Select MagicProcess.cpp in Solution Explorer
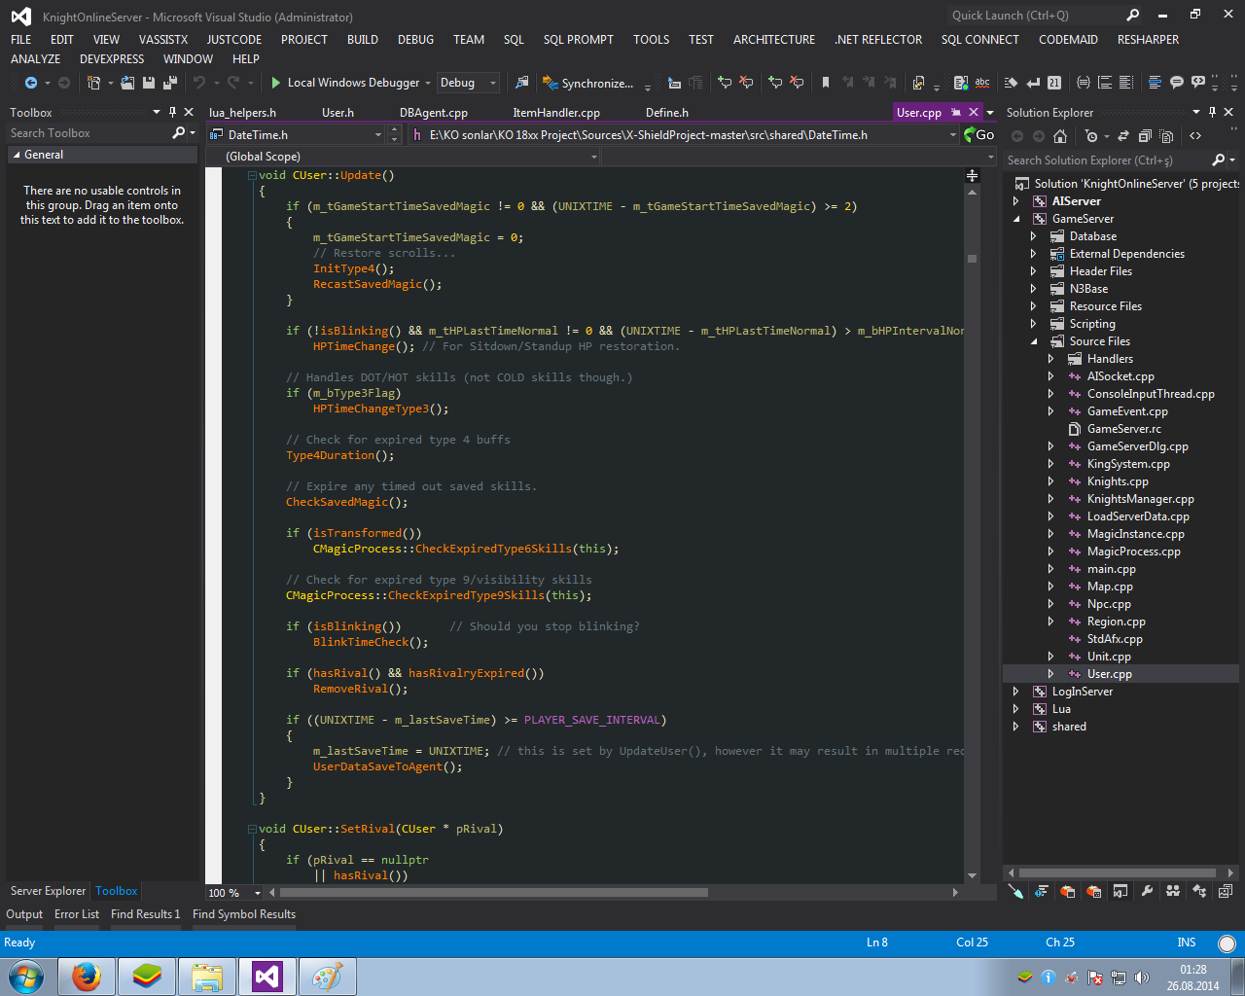The height and width of the screenshot is (996, 1245). click(x=1133, y=551)
